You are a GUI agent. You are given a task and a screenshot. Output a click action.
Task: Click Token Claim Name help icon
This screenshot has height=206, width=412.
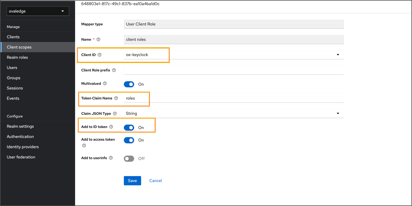tap(116, 98)
